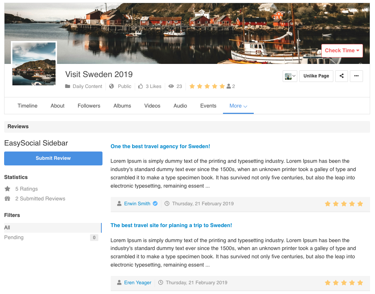This screenshot has width=375, height=294.
Task: Click the clock icon in Erwin Smith's review
Action: pyautogui.click(x=167, y=203)
